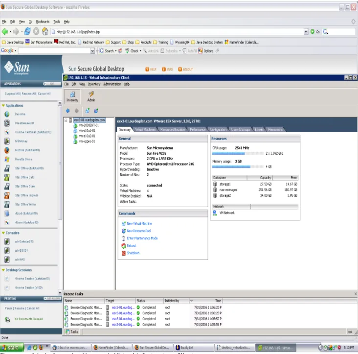Click the storage1 datastore icon
The height and width of the screenshot is (354, 358).
tap(215, 184)
